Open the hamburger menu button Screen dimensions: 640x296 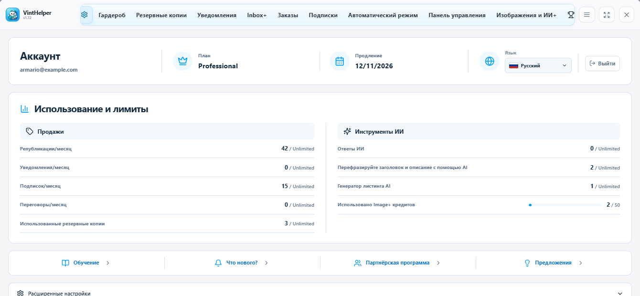(x=587, y=15)
